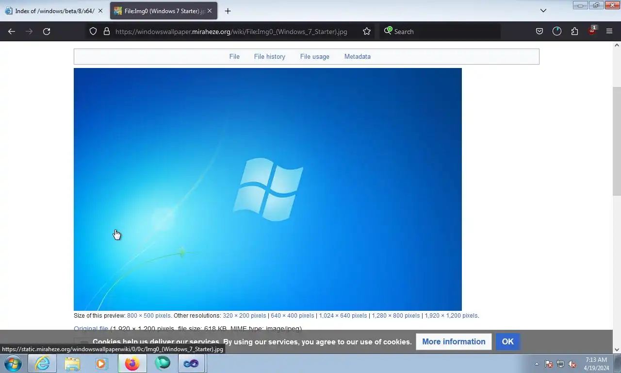Jump to File history section
The width and height of the screenshot is (621, 373).
(269, 57)
